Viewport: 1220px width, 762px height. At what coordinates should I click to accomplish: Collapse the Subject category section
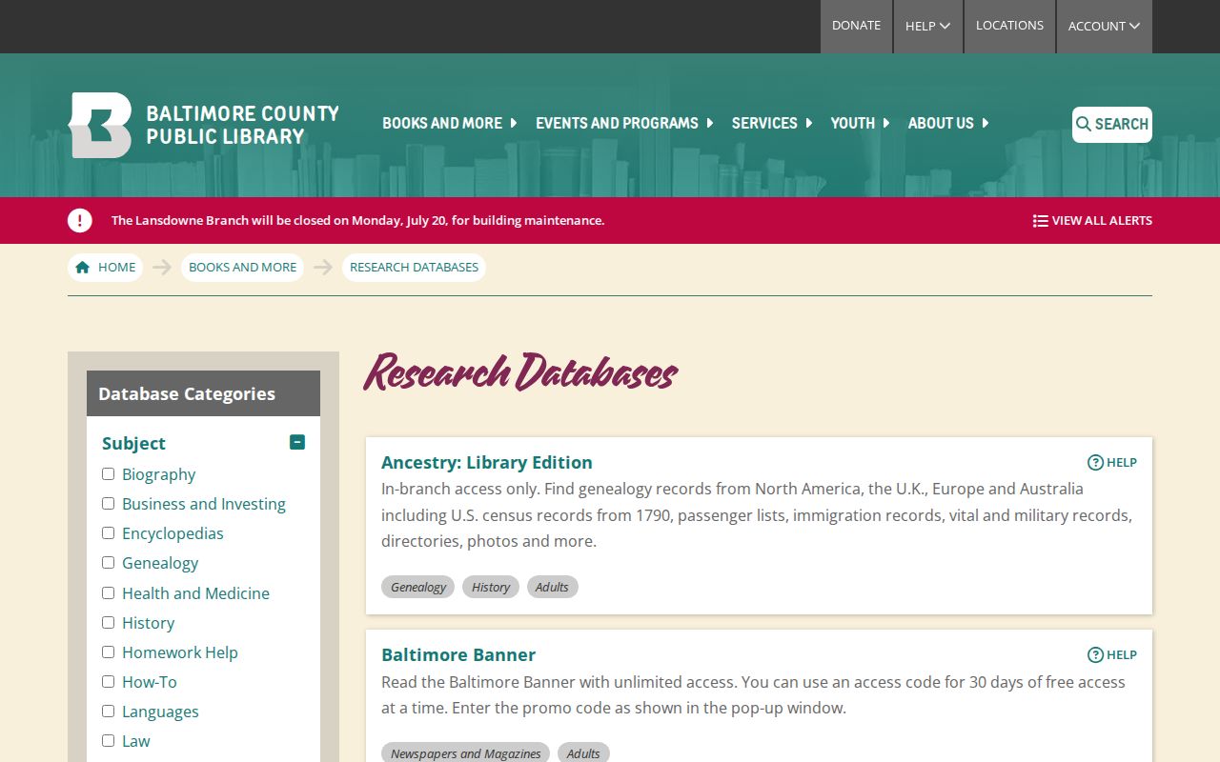point(297,442)
